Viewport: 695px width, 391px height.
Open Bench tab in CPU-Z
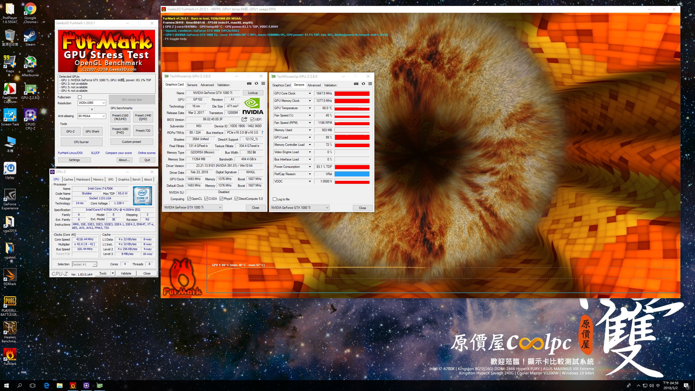pos(137,179)
